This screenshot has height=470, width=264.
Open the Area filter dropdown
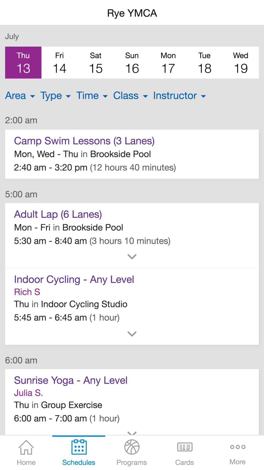(20, 96)
